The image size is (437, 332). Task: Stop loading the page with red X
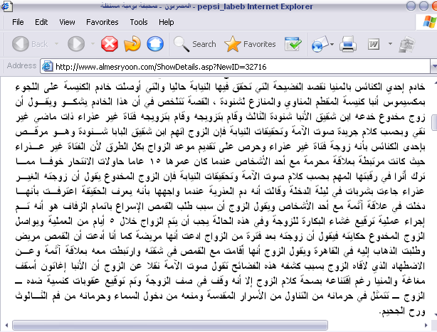coord(110,44)
